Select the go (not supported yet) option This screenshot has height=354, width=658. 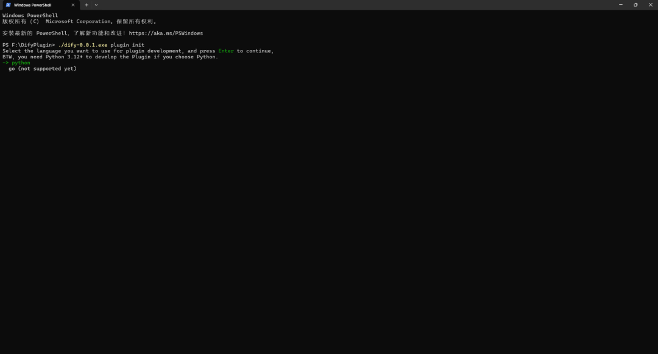[x=43, y=69]
